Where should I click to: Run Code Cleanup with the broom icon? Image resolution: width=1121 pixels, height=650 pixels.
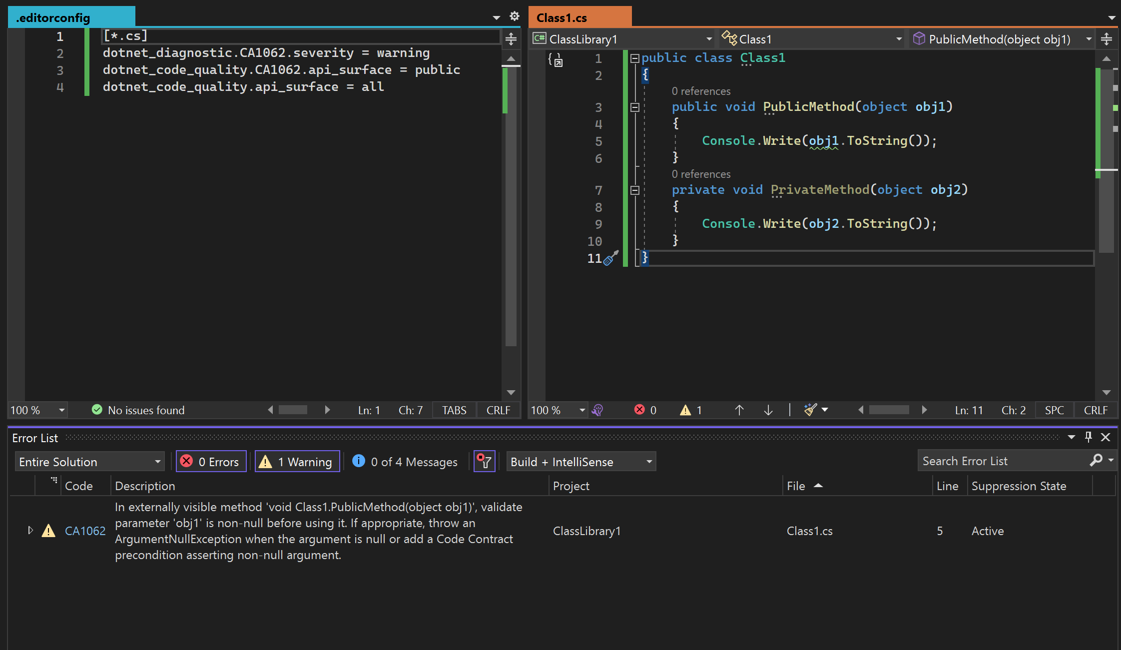pos(811,410)
